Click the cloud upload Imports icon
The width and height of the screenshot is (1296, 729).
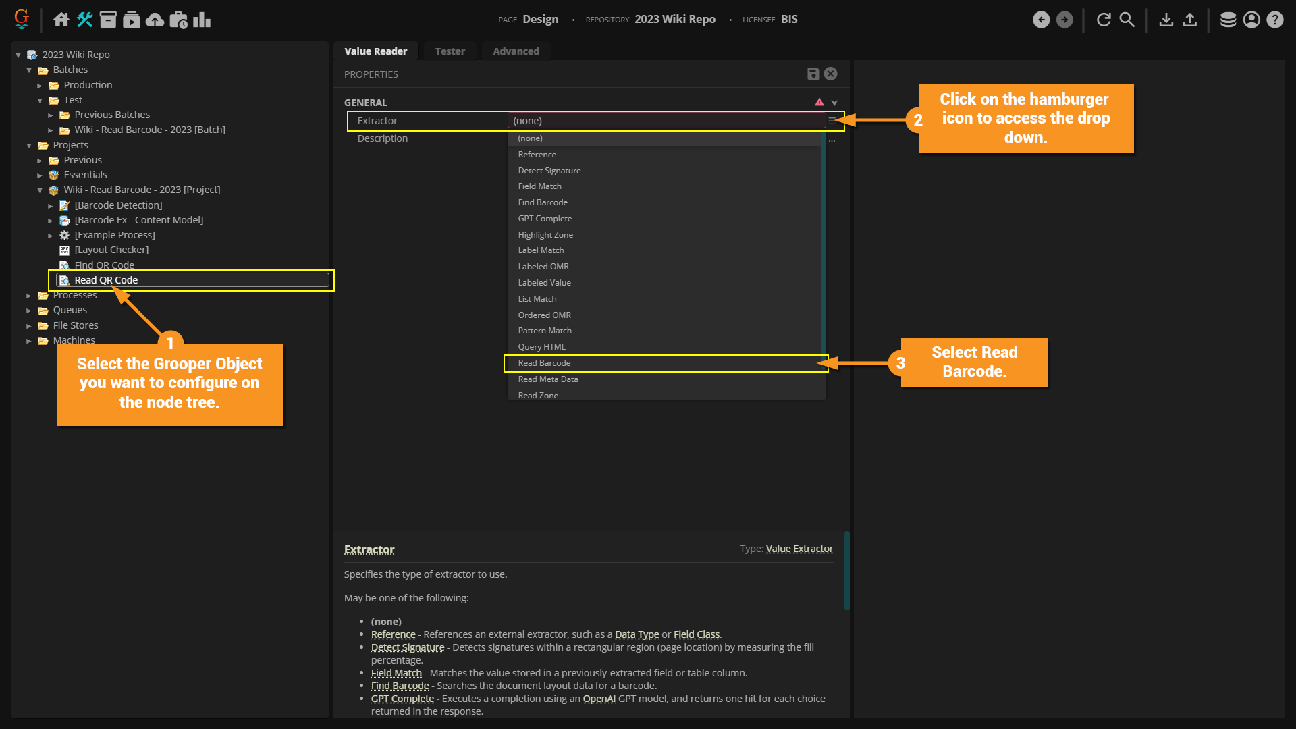[155, 20]
